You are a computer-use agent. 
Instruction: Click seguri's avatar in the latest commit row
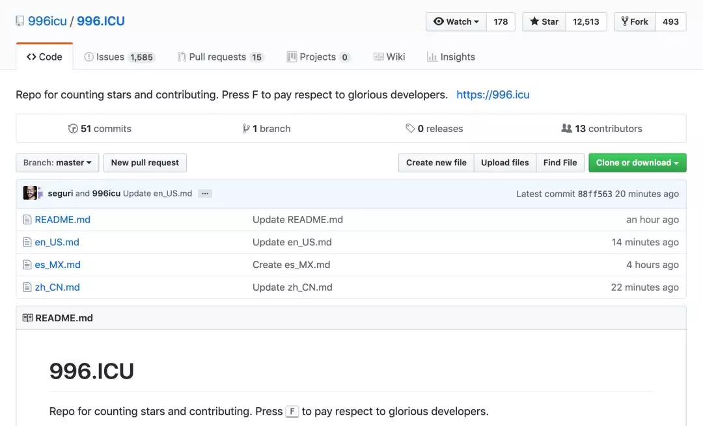tap(30, 193)
